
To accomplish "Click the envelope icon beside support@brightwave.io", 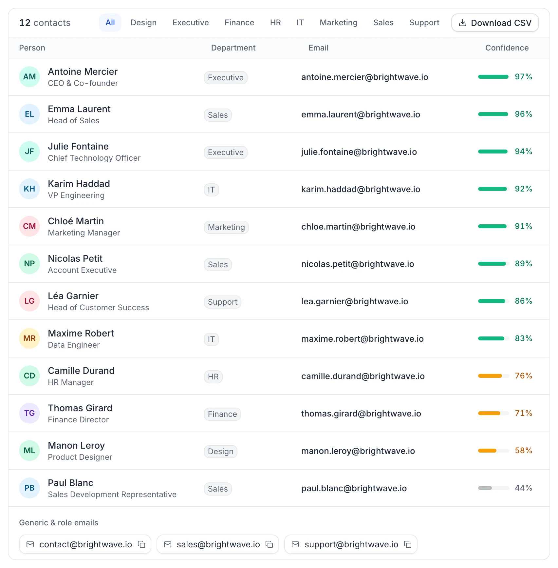I will click(295, 544).
